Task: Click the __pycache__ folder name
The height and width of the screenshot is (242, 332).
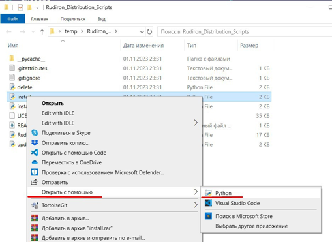Action: tap(31, 59)
